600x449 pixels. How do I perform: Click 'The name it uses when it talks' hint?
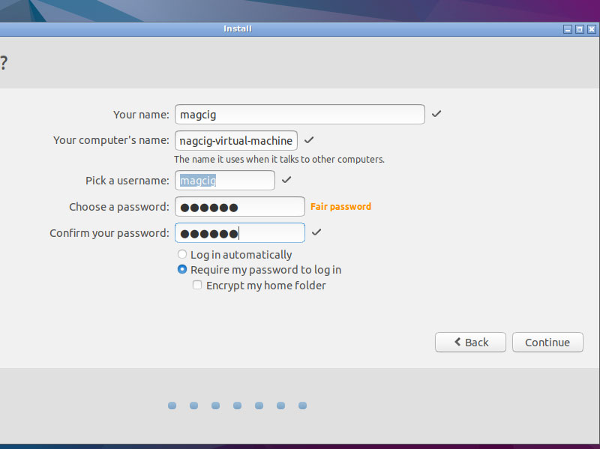(279, 159)
